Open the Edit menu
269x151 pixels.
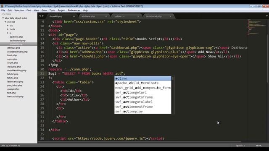pyautogui.click(x=10, y=10)
